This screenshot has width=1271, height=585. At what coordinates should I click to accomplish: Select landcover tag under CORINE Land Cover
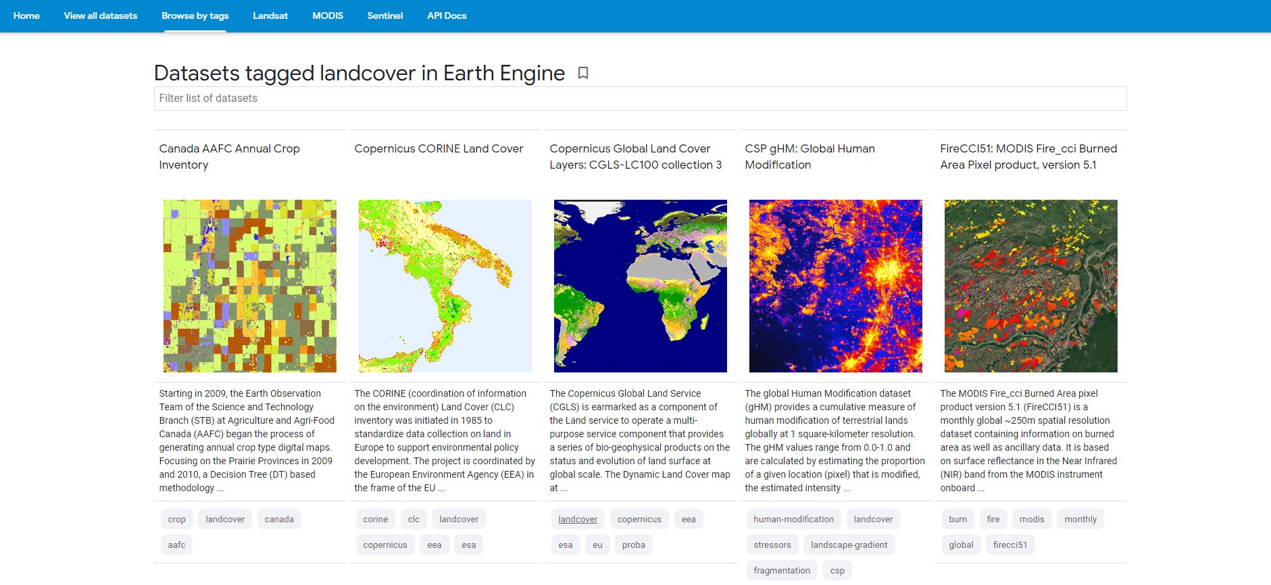tap(459, 519)
